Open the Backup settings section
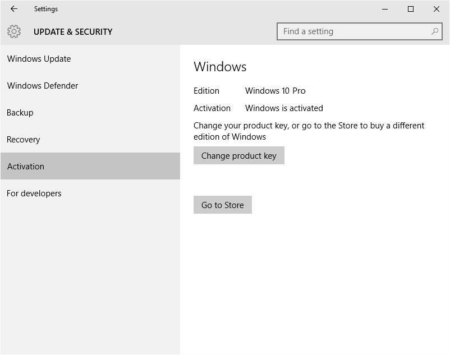This screenshot has width=450, height=355. [x=20, y=113]
